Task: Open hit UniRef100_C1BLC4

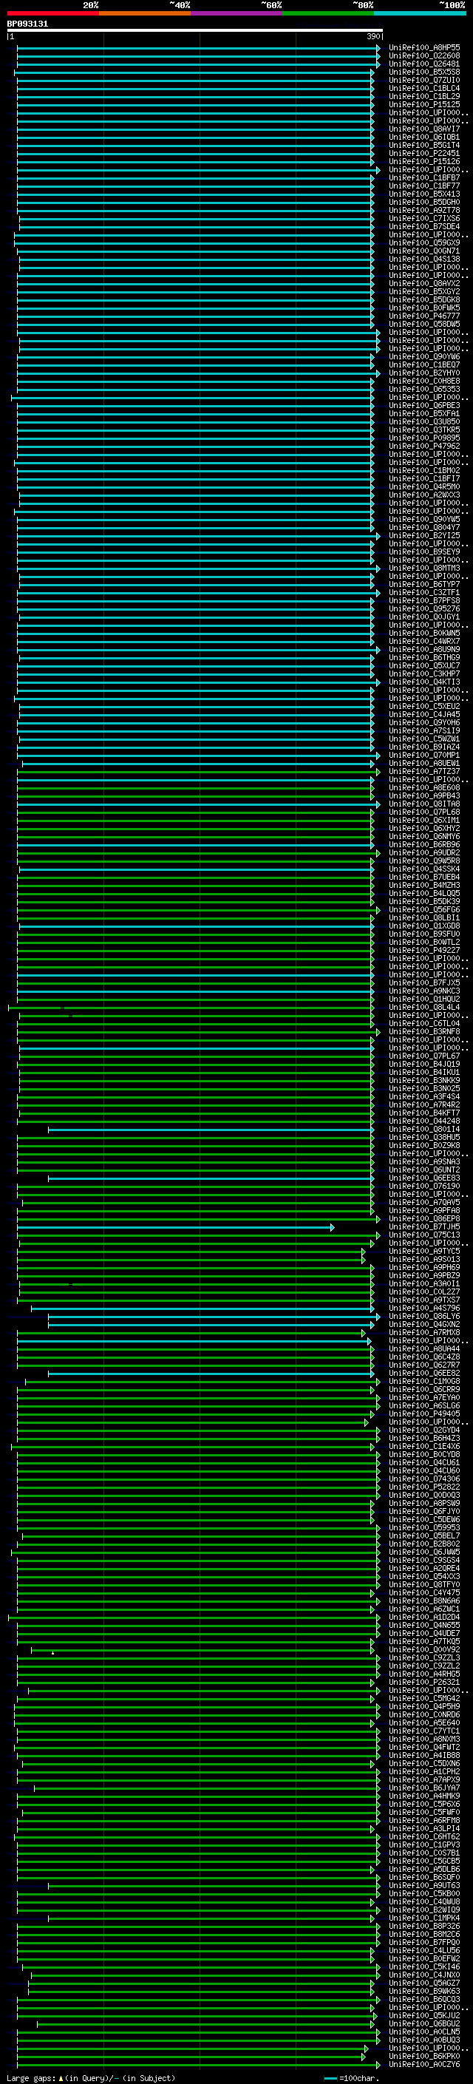Action: [424, 88]
